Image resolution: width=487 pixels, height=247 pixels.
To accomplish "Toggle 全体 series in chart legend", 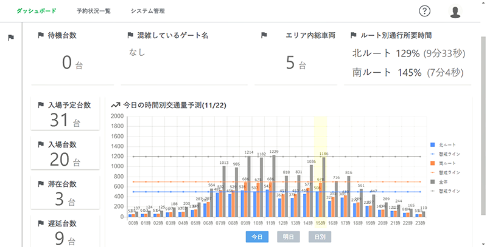I will (447, 181).
